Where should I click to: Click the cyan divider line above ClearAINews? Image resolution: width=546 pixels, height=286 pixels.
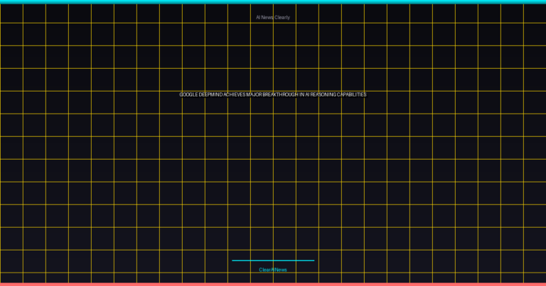(273, 260)
